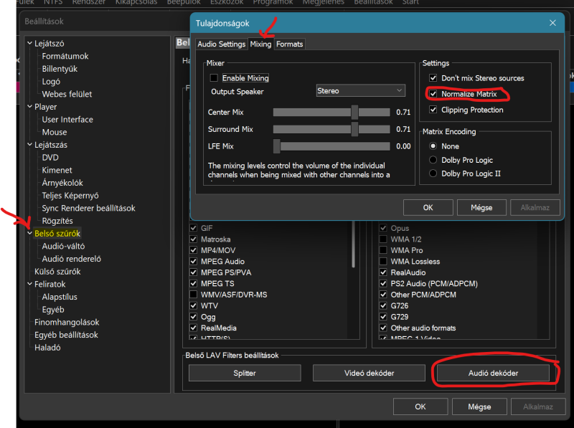Collapse the Belső szűrők tree node
The height and width of the screenshot is (428, 574).
pyautogui.click(x=29, y=233)
